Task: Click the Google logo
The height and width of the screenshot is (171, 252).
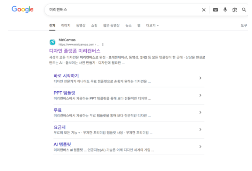Action: [22, 9]
